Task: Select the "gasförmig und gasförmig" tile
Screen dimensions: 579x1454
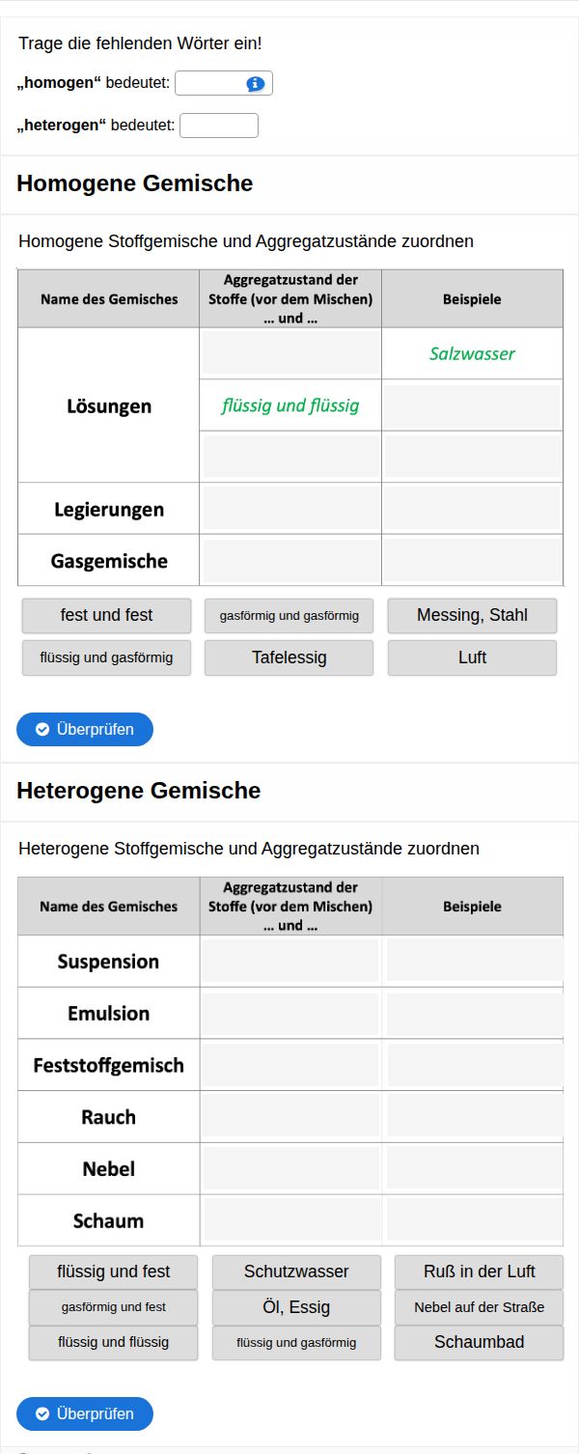Action: [x=289, y=615]
